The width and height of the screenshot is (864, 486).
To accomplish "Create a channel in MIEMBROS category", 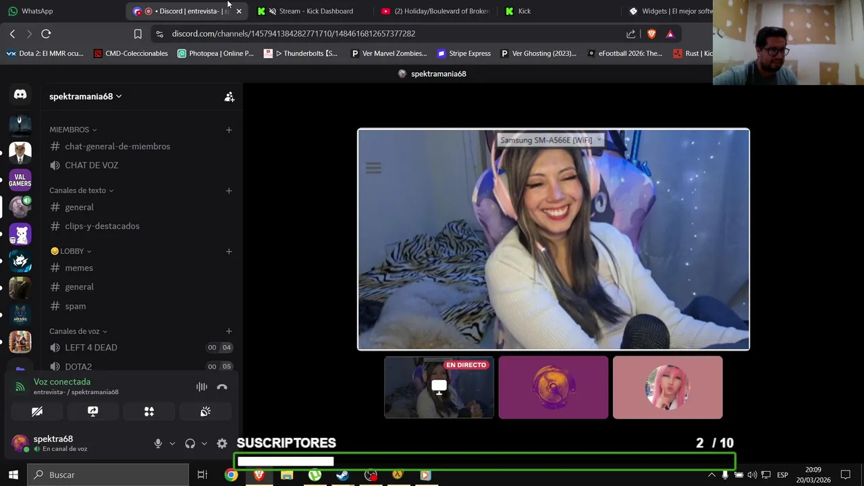I will [x=229, y=130].
